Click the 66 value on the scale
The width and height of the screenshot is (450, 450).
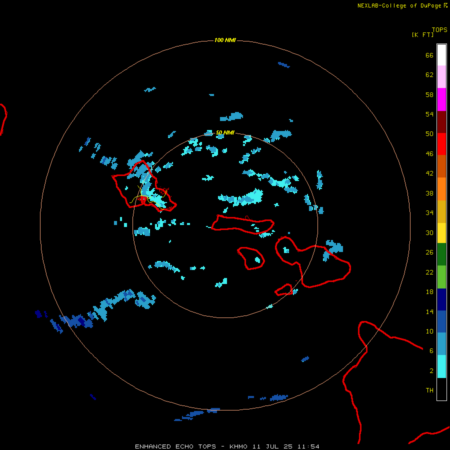click(x=429, y=55)
